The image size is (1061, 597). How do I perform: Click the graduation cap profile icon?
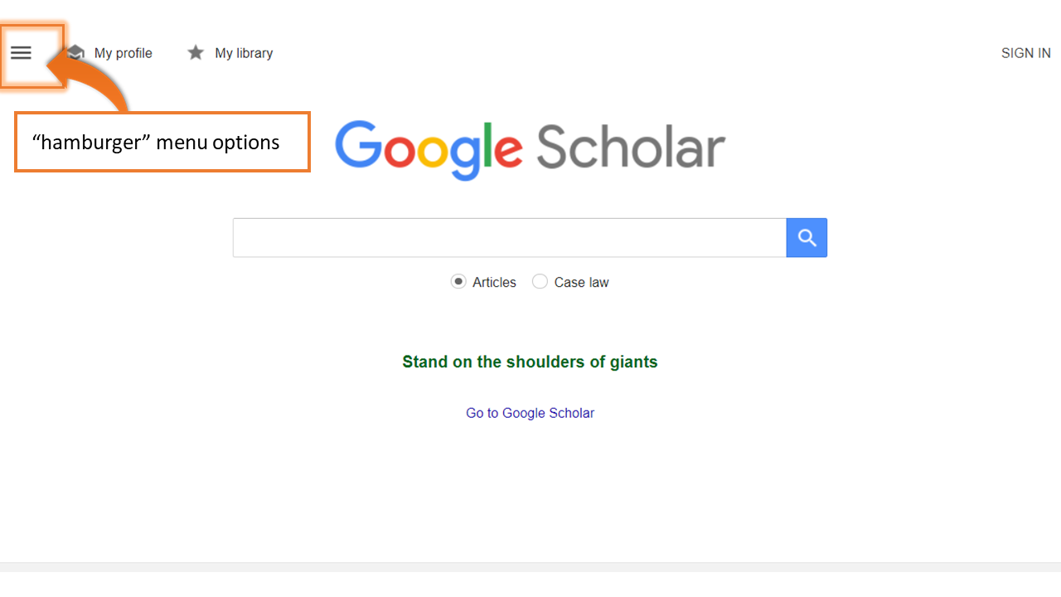[76, 53]
